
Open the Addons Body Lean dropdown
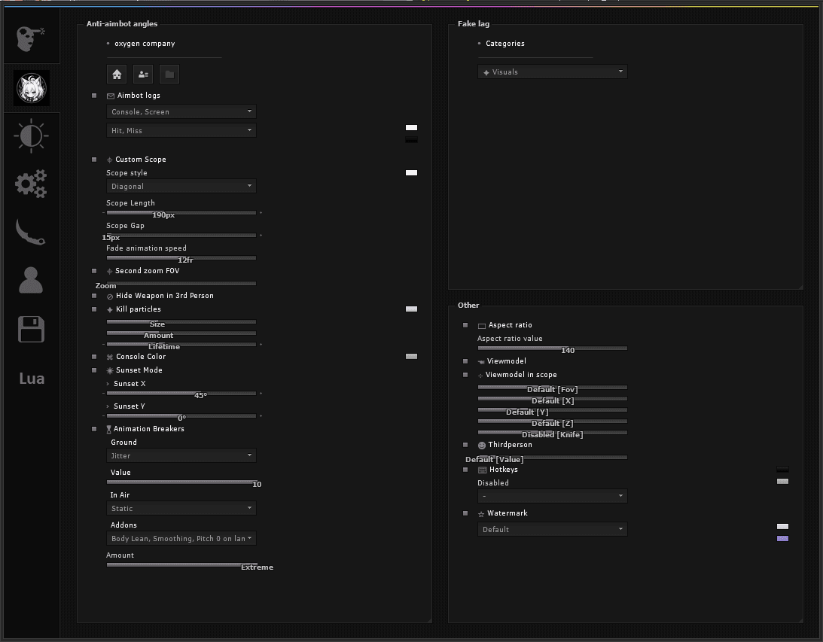pyautogui.click(x=181, y=539)
